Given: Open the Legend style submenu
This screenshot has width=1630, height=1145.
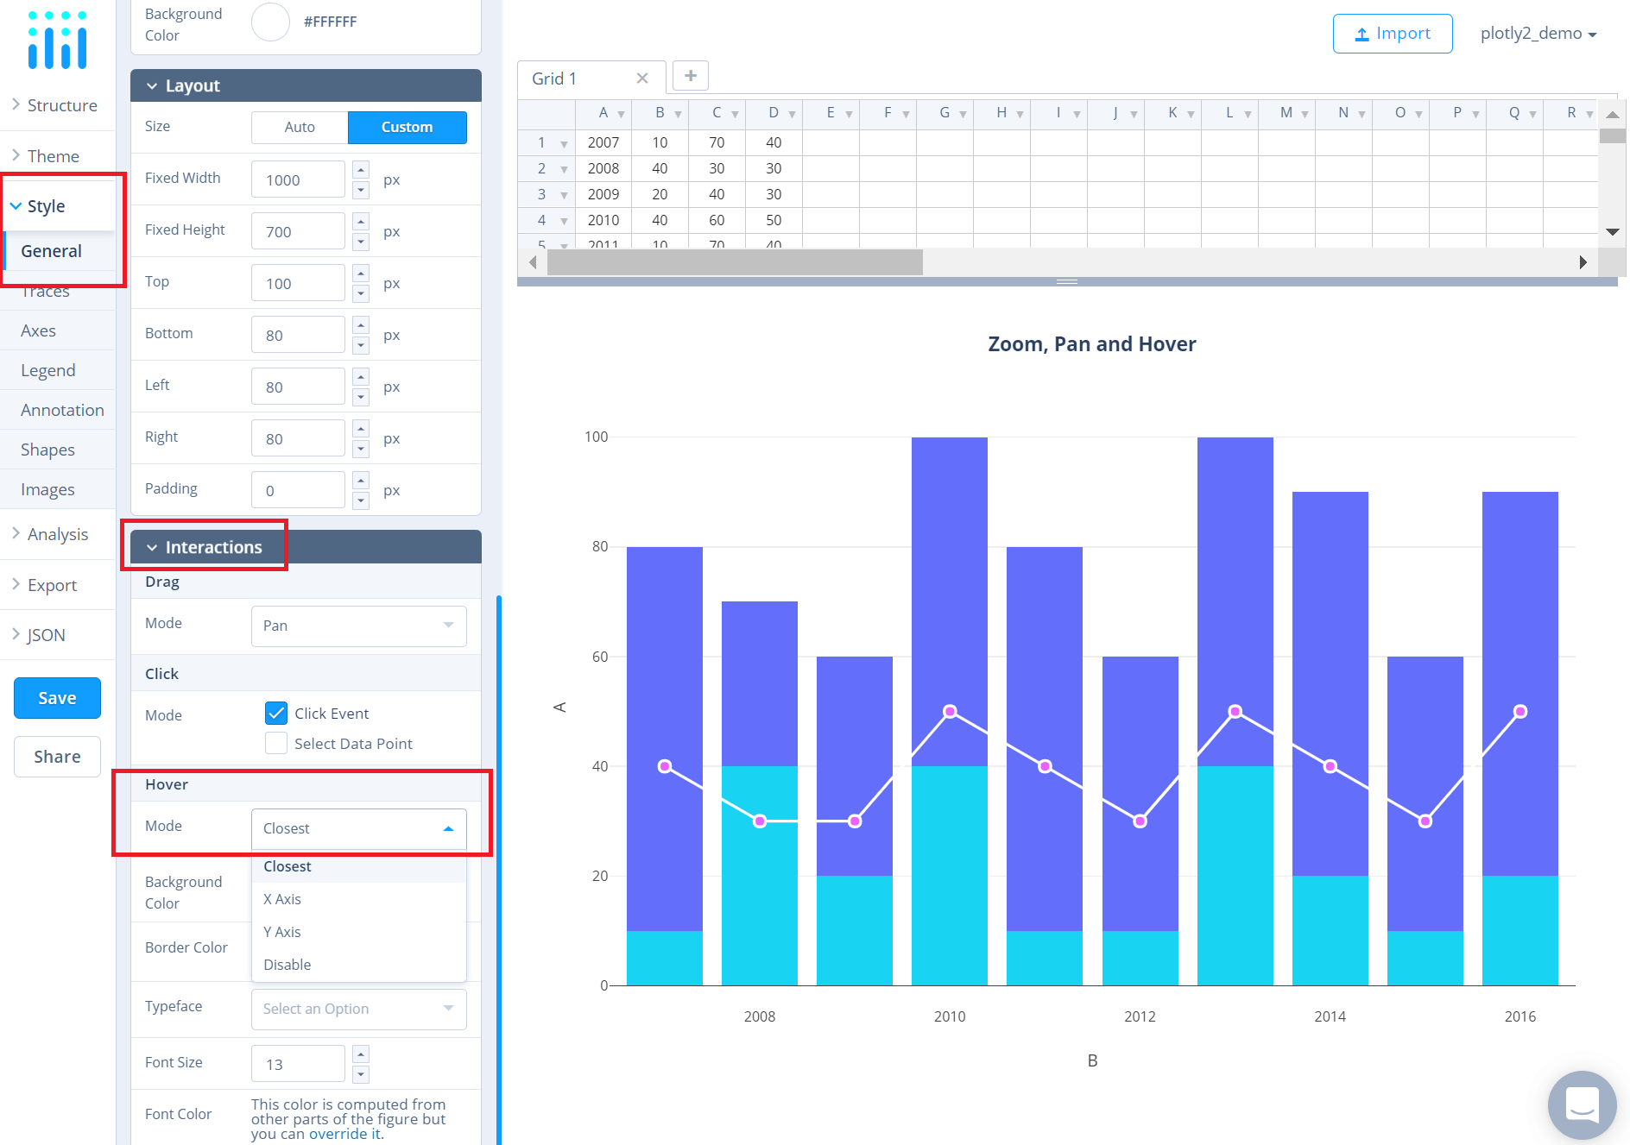Looking at the screenshot, I should tap(59, 370).
